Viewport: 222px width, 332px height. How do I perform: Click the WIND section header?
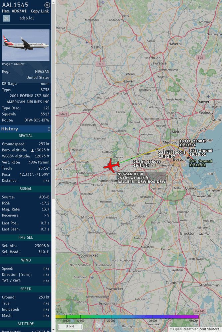tap(26, 260)
